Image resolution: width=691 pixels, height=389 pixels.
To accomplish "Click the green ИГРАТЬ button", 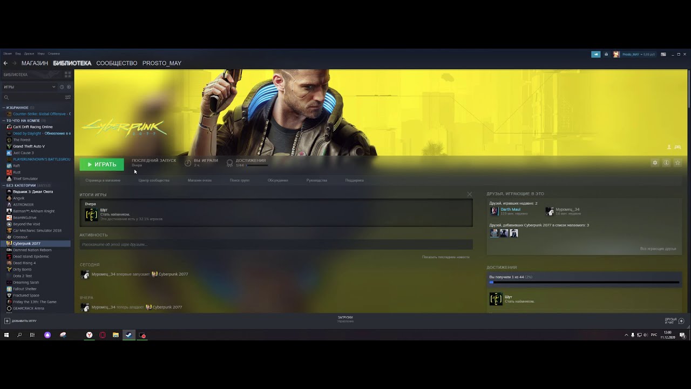I will pos(101,164).
